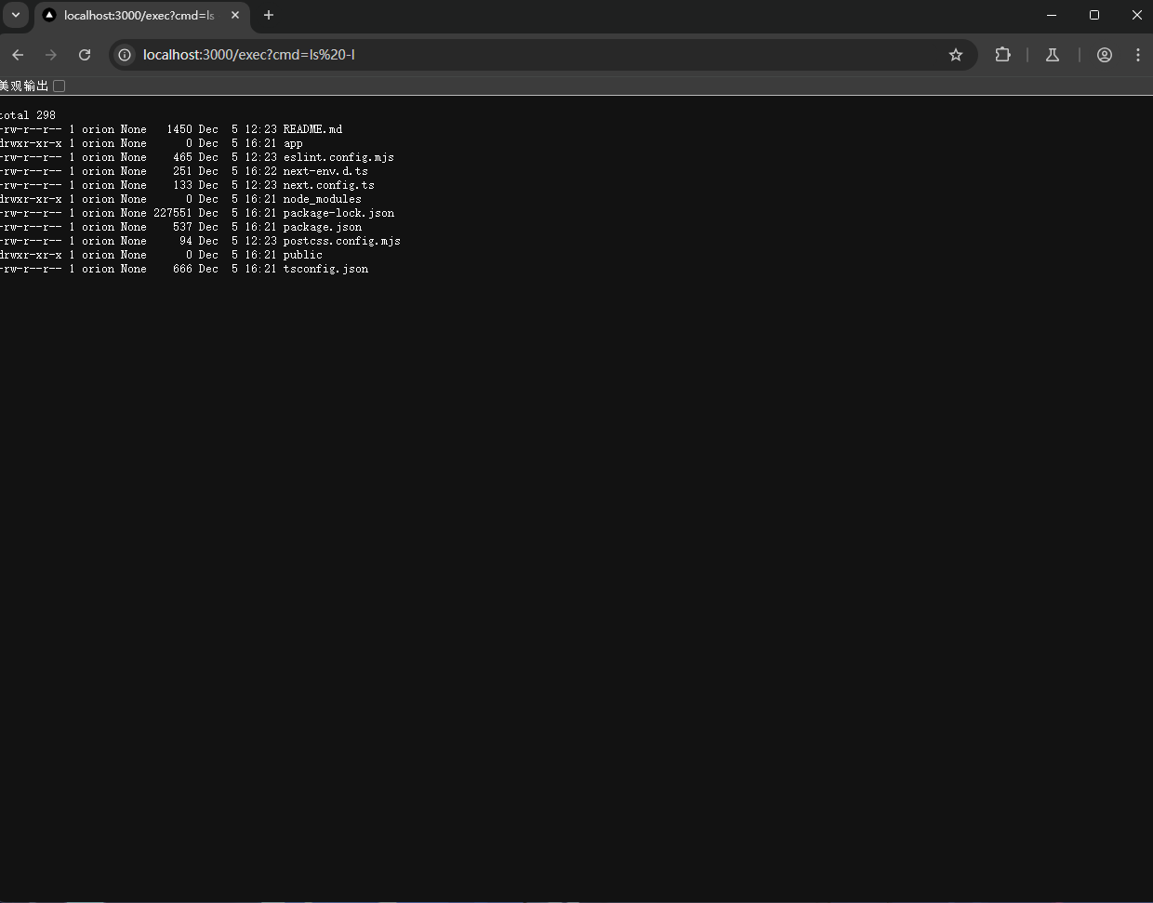Viewport: 1153px width, 903px height.
Task: Open a new tab with plus button
Action: [269, 15]
